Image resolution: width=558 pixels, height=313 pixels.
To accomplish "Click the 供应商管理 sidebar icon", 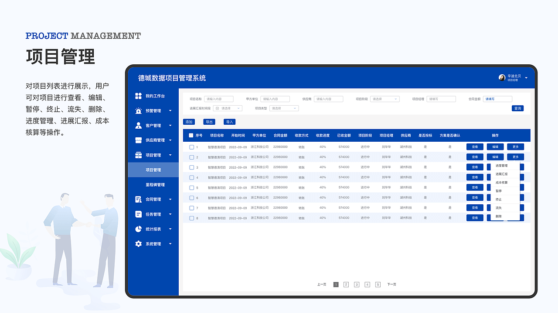I will 138,140.
